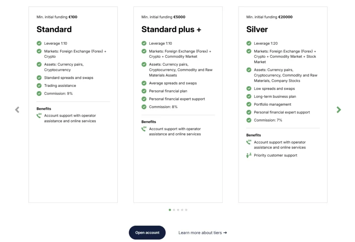The width and height of the screenshot is (355, 242).
Task: Click the check icon beside Personal financial plan
Action: coord(144,91)
